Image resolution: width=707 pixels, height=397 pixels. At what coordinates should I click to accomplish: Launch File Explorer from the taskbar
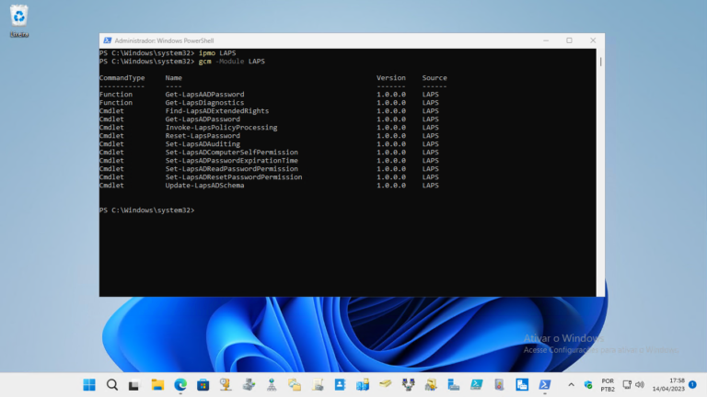(157, 385)
